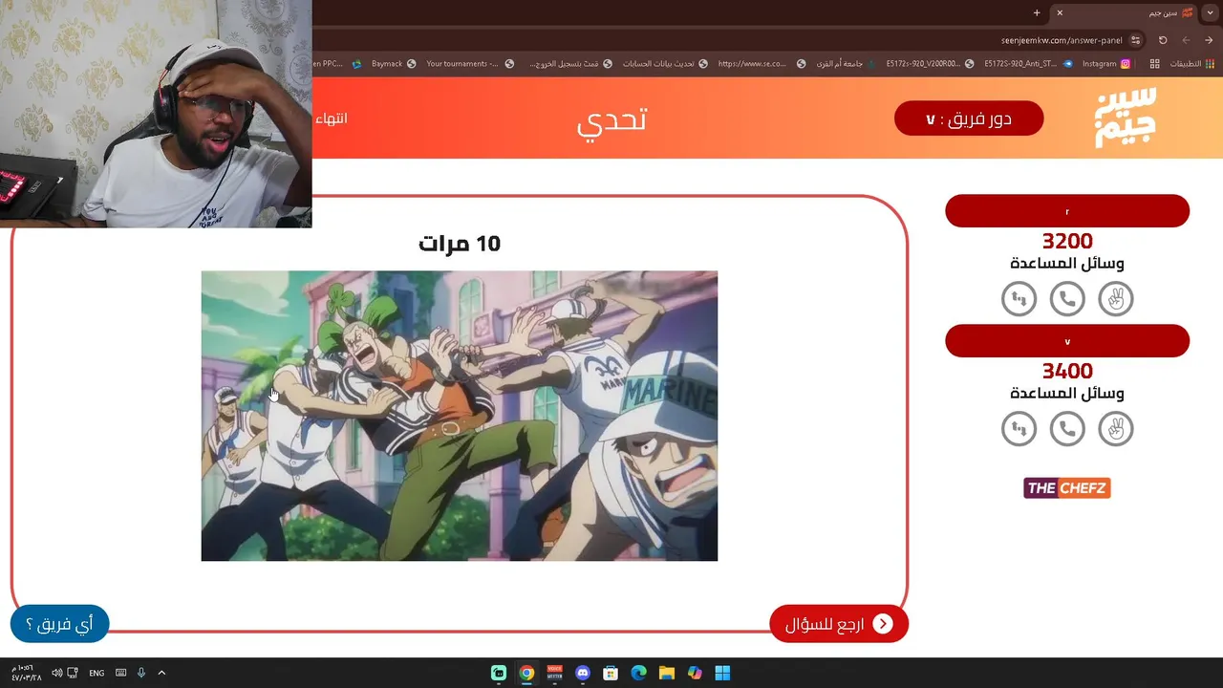The width and height of the screenshot is (1223, 688).
Task: Open a new tab with the plus button
Action: (x=1037, y=12)
